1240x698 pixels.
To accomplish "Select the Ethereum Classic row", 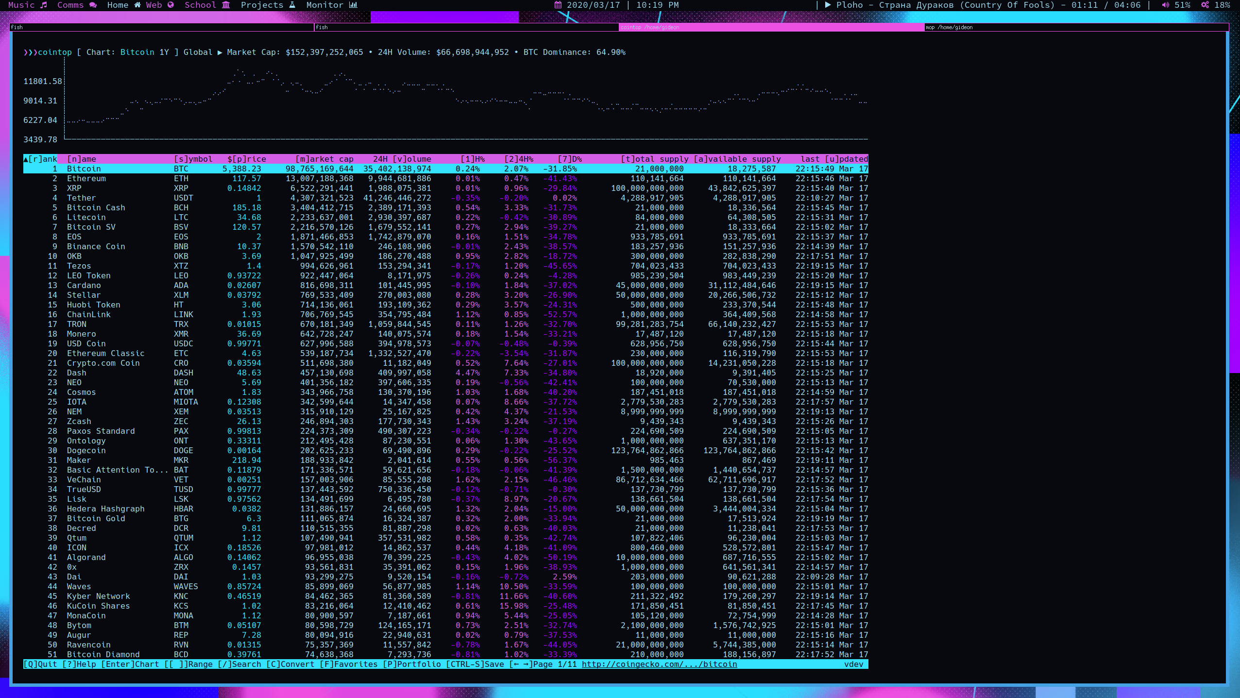I will [445, 353].
